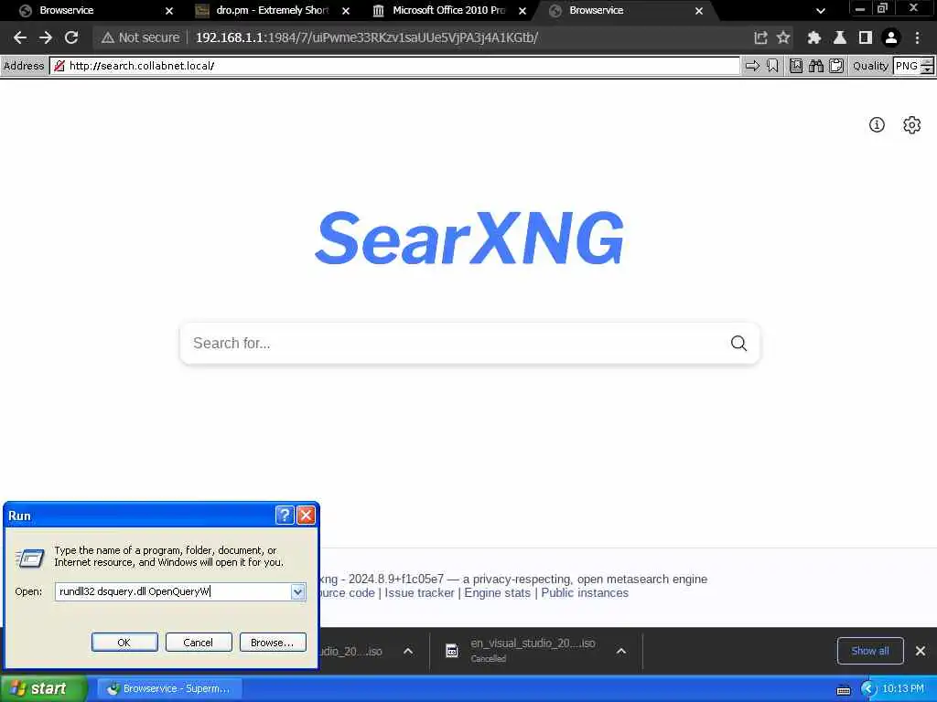937x702 pixels.
Task: Click the Browservice taskbar button
Action: [x=169, y=689]
